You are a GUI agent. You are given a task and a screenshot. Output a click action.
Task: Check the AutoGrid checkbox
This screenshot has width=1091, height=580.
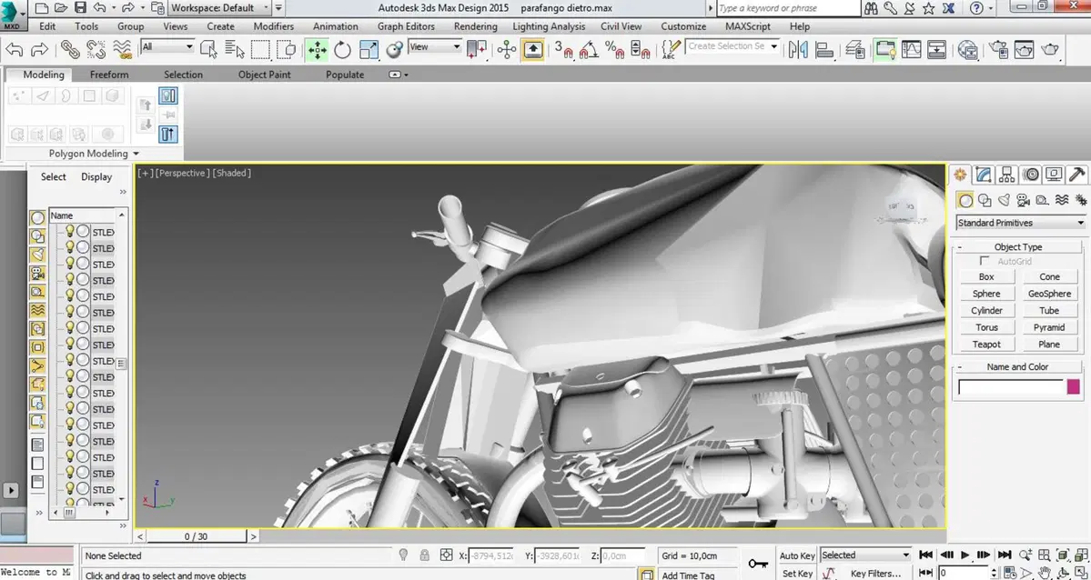pos(985,261)
